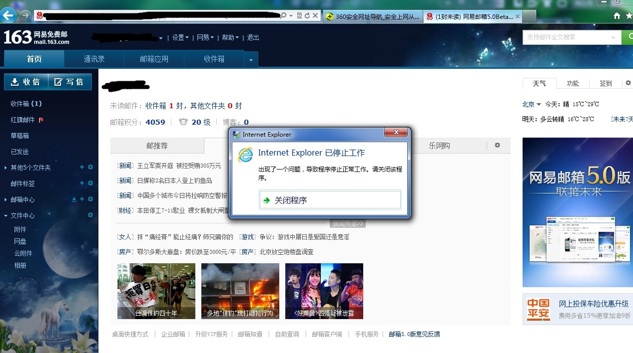633x353 pixels.
Task: Switch to the 首页 tab
Action: click(34, 59)
